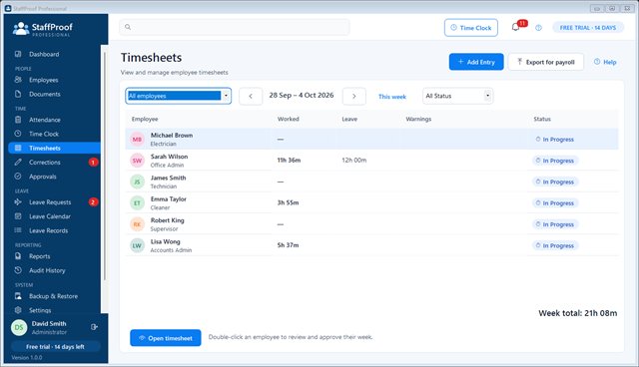639x367 pixels.
Task: Click the Open timesheet button
Action: 166,338
